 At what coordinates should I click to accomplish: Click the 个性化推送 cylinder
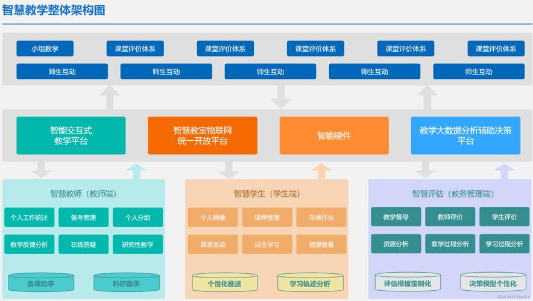click(225, 282)
